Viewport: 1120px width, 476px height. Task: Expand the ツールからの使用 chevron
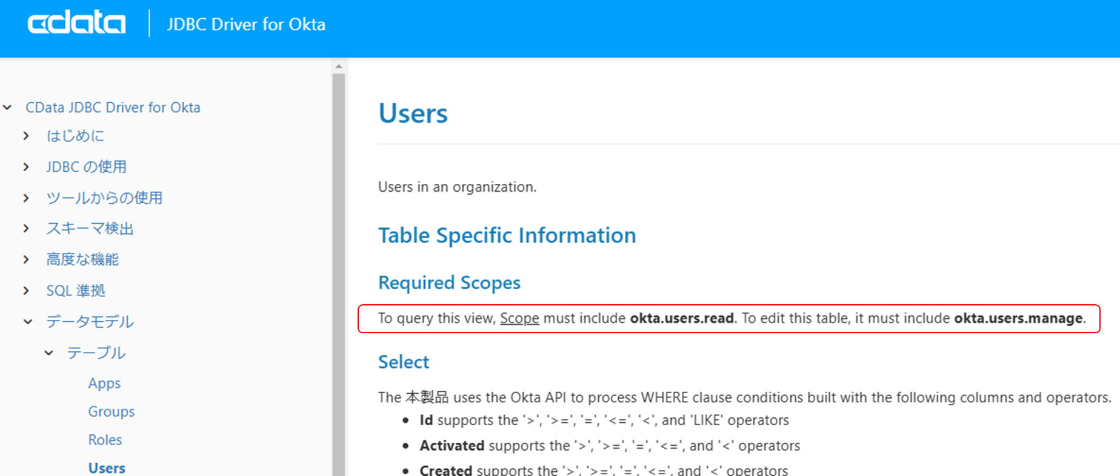26,198
